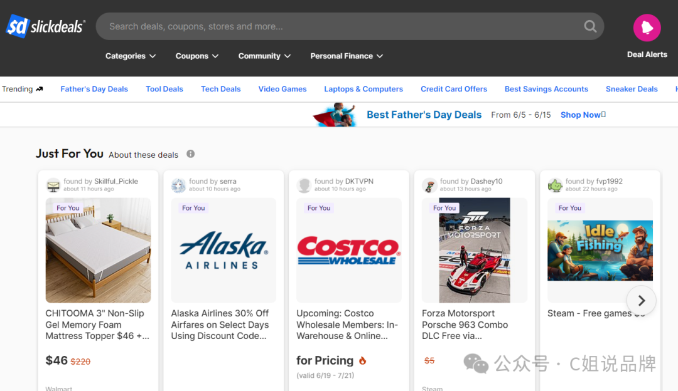This screenshot has height=391, width=678.
Task: Advance carousel with next arrow button
Action: tap(641, 300)
